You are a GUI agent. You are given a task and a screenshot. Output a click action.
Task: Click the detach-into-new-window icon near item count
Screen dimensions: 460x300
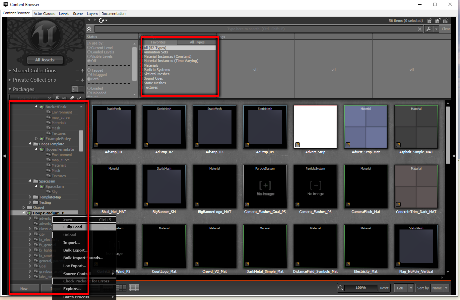point(437,21)
